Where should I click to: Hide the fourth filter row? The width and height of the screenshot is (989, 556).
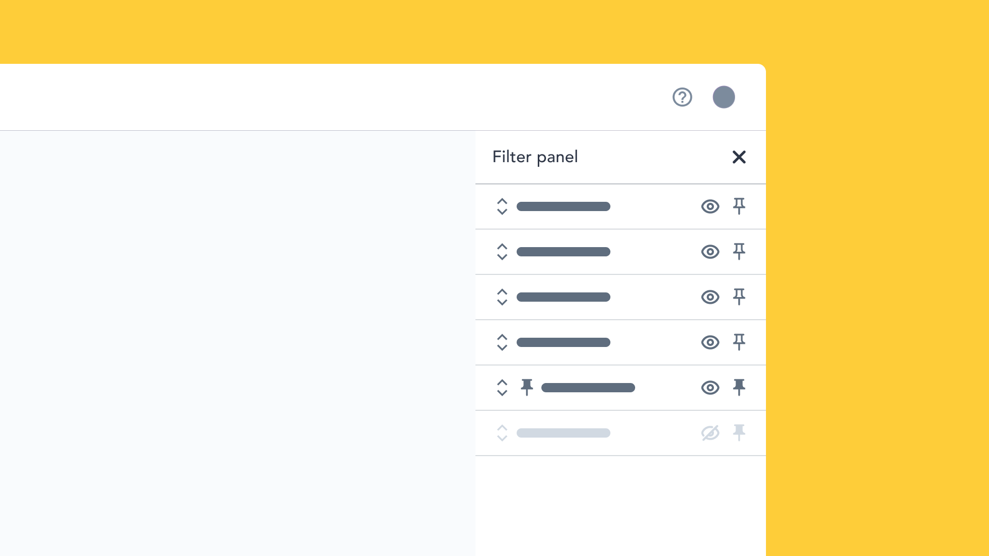(710, 342)
